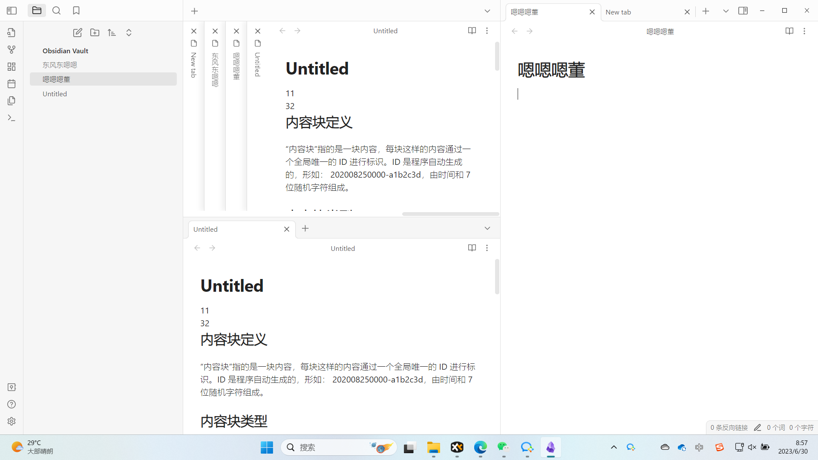Toggle the left sidebar
818x460 pixels.
point(12,11)
